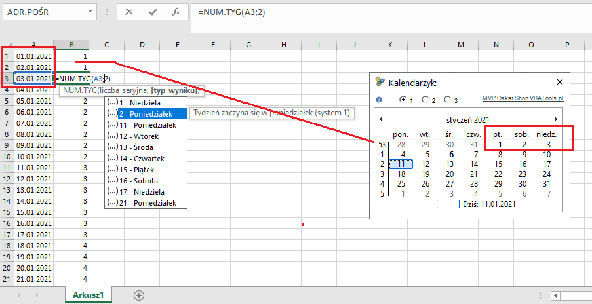The height and width of the screenshot is (304, 592).
Task: Click NUM.TYG function name in tooltip
Action: 79,90
